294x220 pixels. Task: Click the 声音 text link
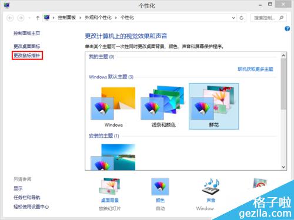coord(211,200)
